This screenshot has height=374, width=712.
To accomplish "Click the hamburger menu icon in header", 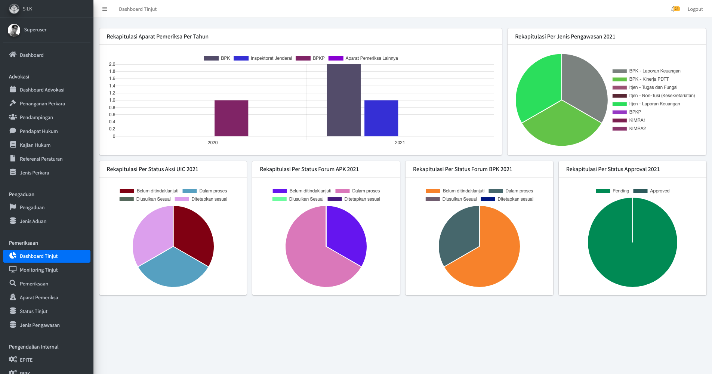I will click(105, 9).
